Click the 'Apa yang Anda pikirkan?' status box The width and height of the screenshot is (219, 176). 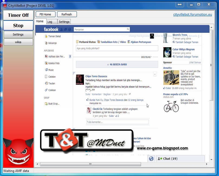[x=117, y=48]
